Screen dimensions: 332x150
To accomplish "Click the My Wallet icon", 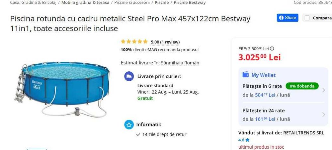I will coord(245,75).
